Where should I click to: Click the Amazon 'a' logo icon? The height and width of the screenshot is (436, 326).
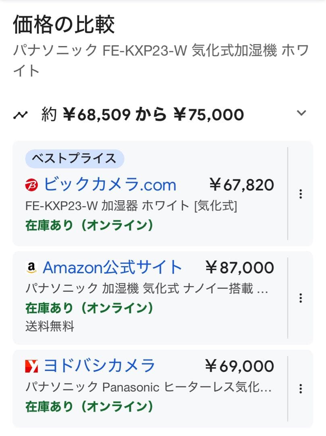coord(32,267)
